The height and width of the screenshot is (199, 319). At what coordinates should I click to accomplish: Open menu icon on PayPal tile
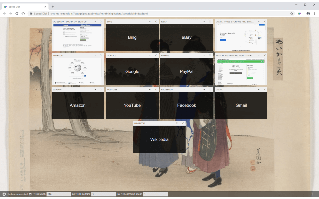point(204,55)
